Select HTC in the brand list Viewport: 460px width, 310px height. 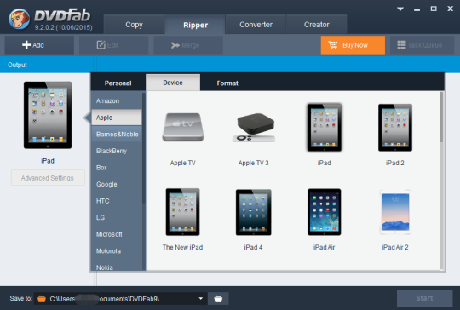tap(117, 201)
